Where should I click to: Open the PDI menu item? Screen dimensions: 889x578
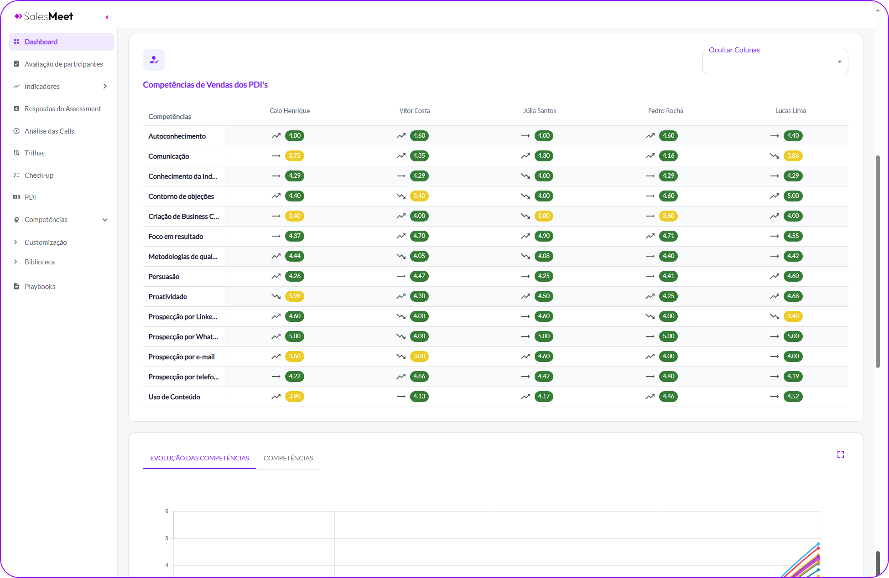(30, 197)
